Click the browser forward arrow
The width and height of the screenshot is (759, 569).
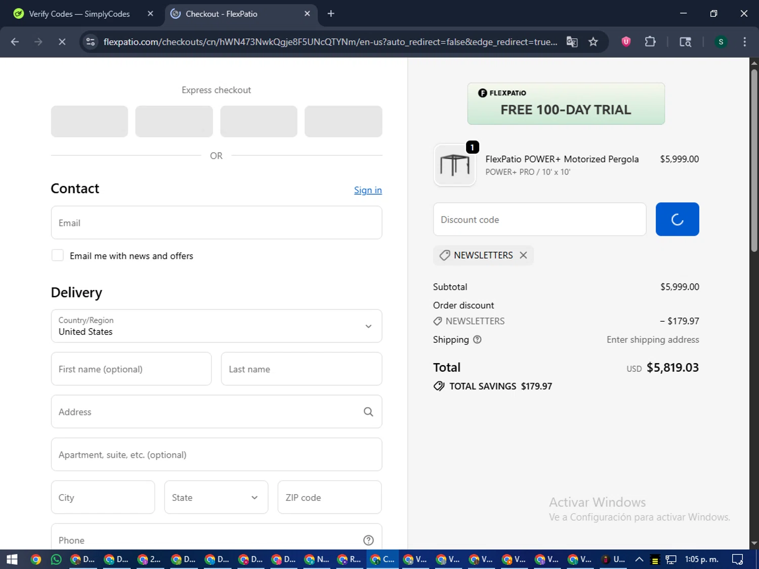[x=38, y=42]
